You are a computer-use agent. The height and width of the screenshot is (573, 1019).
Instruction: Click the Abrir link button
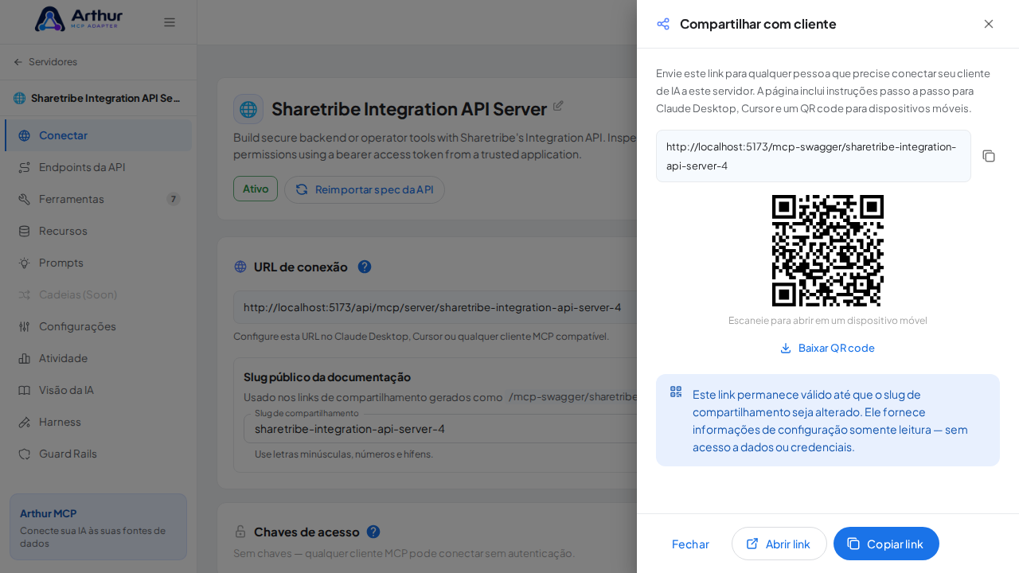click(x=779, y=544)
